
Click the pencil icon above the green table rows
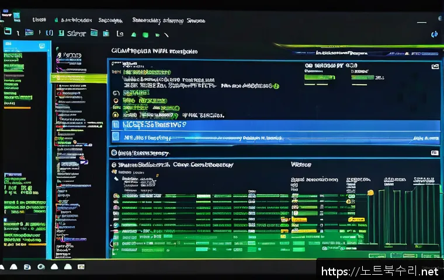[116, 178]
